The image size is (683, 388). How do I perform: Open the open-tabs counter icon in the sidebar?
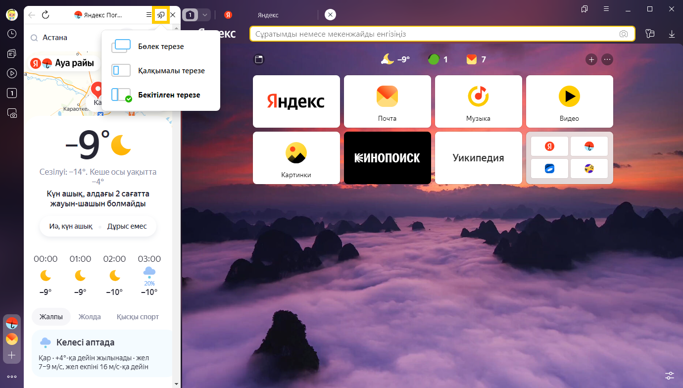[12, 93]
